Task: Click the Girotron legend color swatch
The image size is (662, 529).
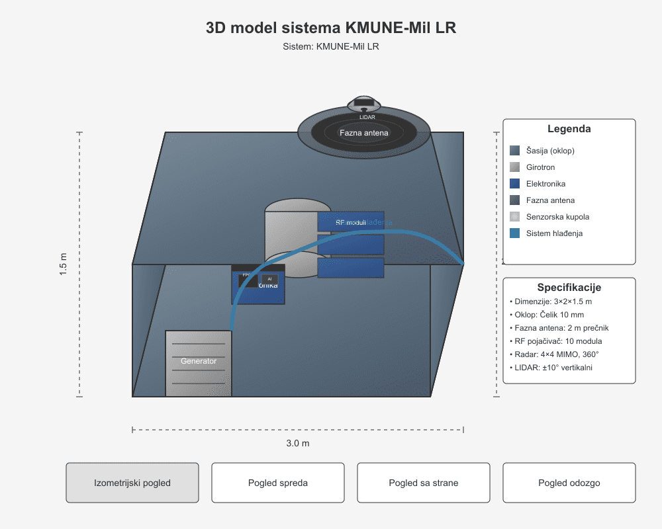Action: (515, 167)
